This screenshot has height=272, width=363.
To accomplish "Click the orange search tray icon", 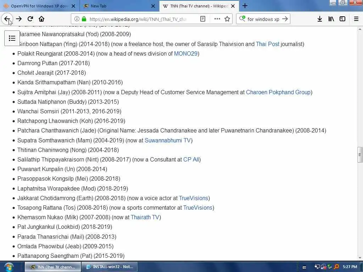I will tap(337, 267).
